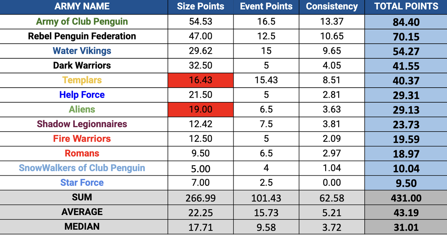This screenshot has height=235, width=447.
Task: Select the Event Points column header
Action: pos(266,7)
